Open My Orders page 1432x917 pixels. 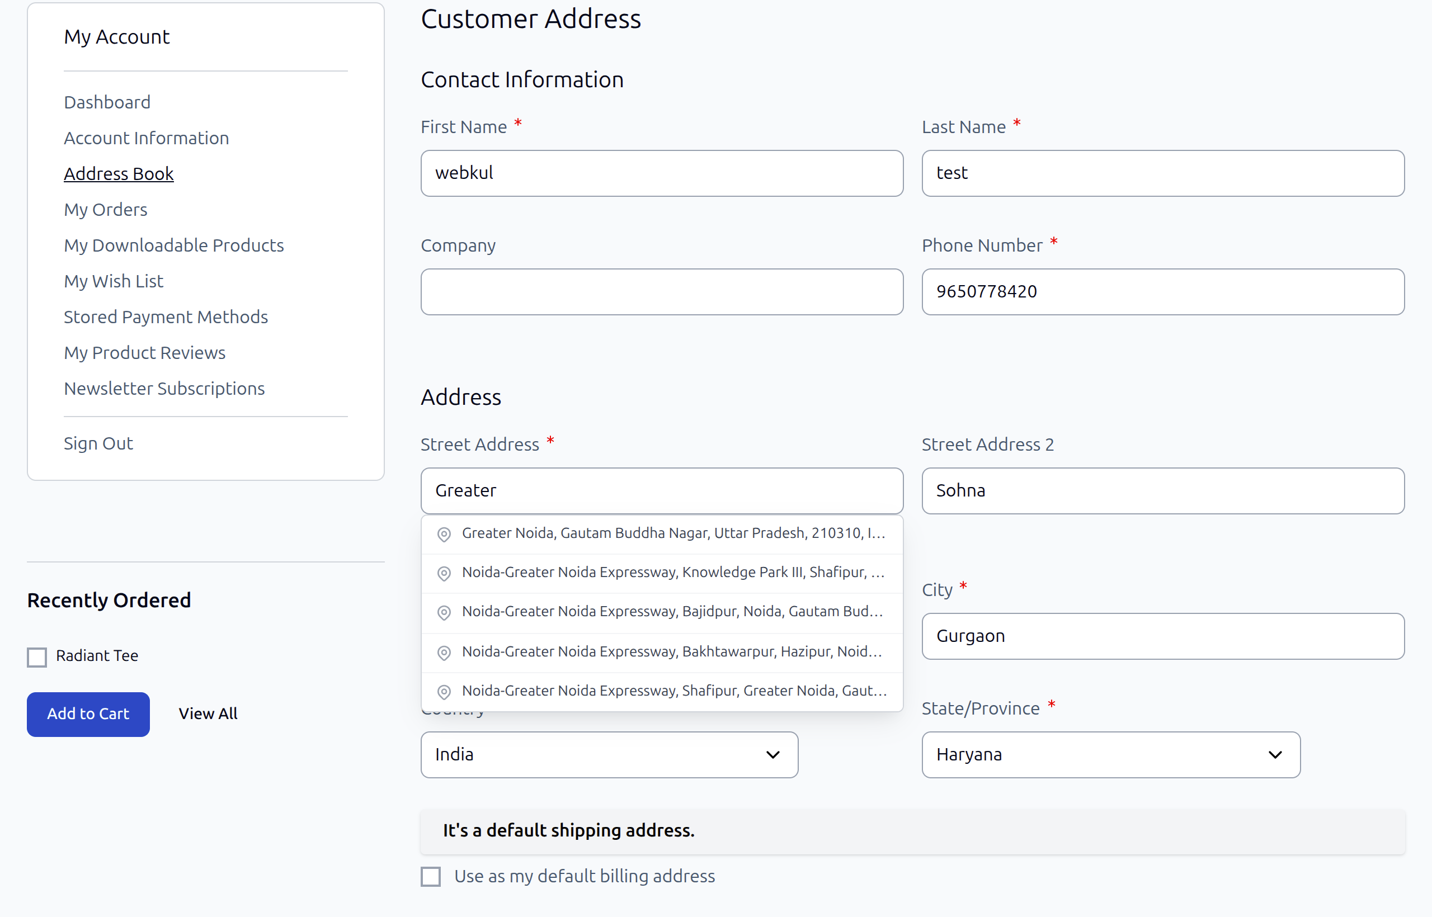click(105, 210)
